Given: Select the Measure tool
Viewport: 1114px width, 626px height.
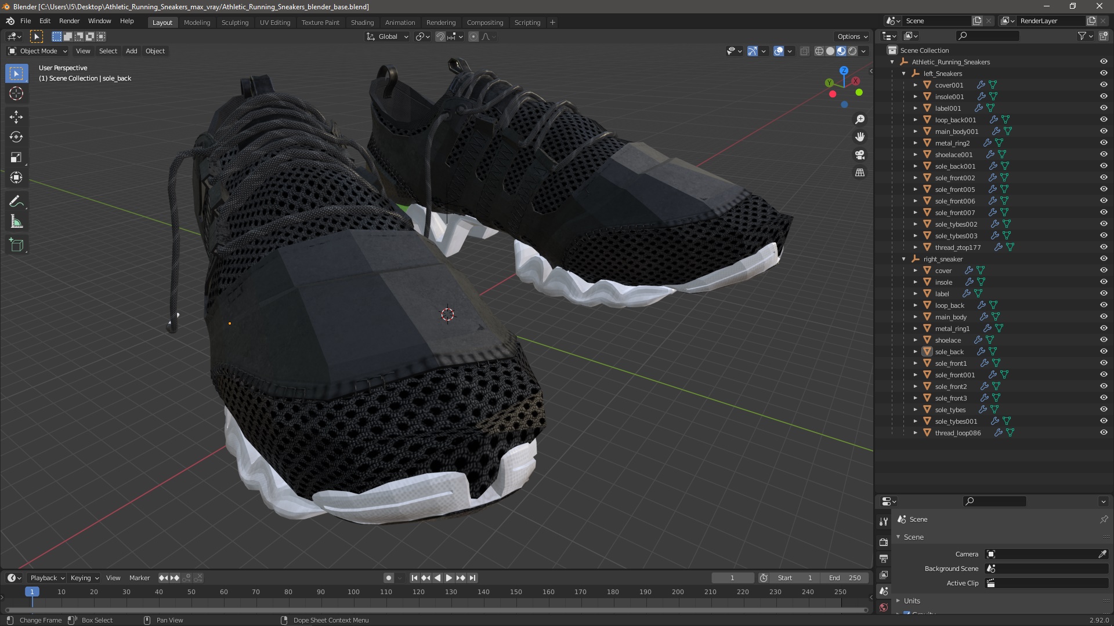Looking at the screenshot, I should (x=16, y=222).
